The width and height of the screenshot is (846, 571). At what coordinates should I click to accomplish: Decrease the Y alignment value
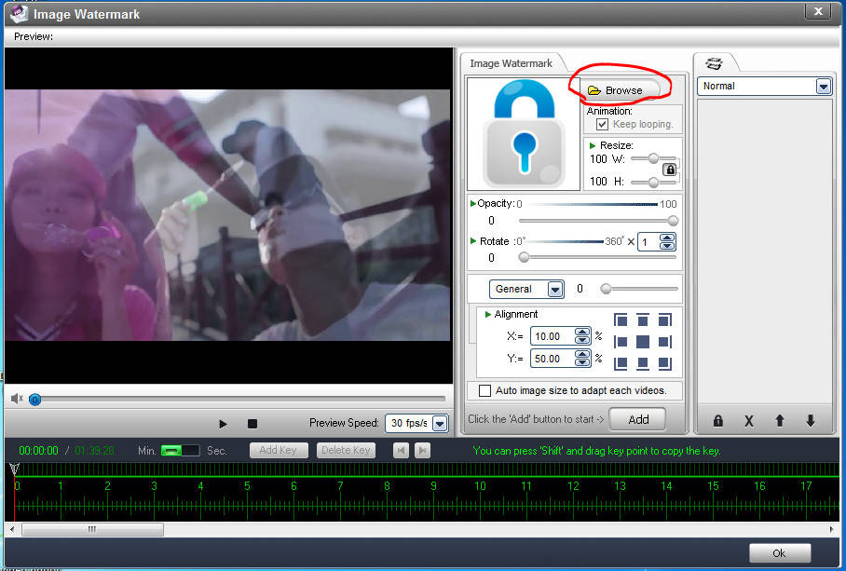(582, 362)
